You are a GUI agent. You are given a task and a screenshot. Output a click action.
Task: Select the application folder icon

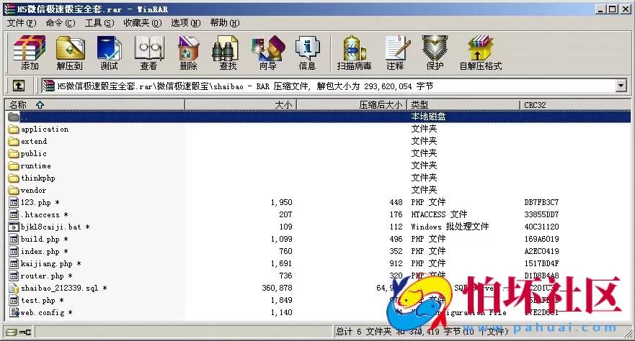point(14,129)
